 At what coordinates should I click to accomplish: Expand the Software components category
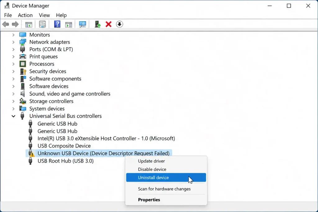pos(13,79)
